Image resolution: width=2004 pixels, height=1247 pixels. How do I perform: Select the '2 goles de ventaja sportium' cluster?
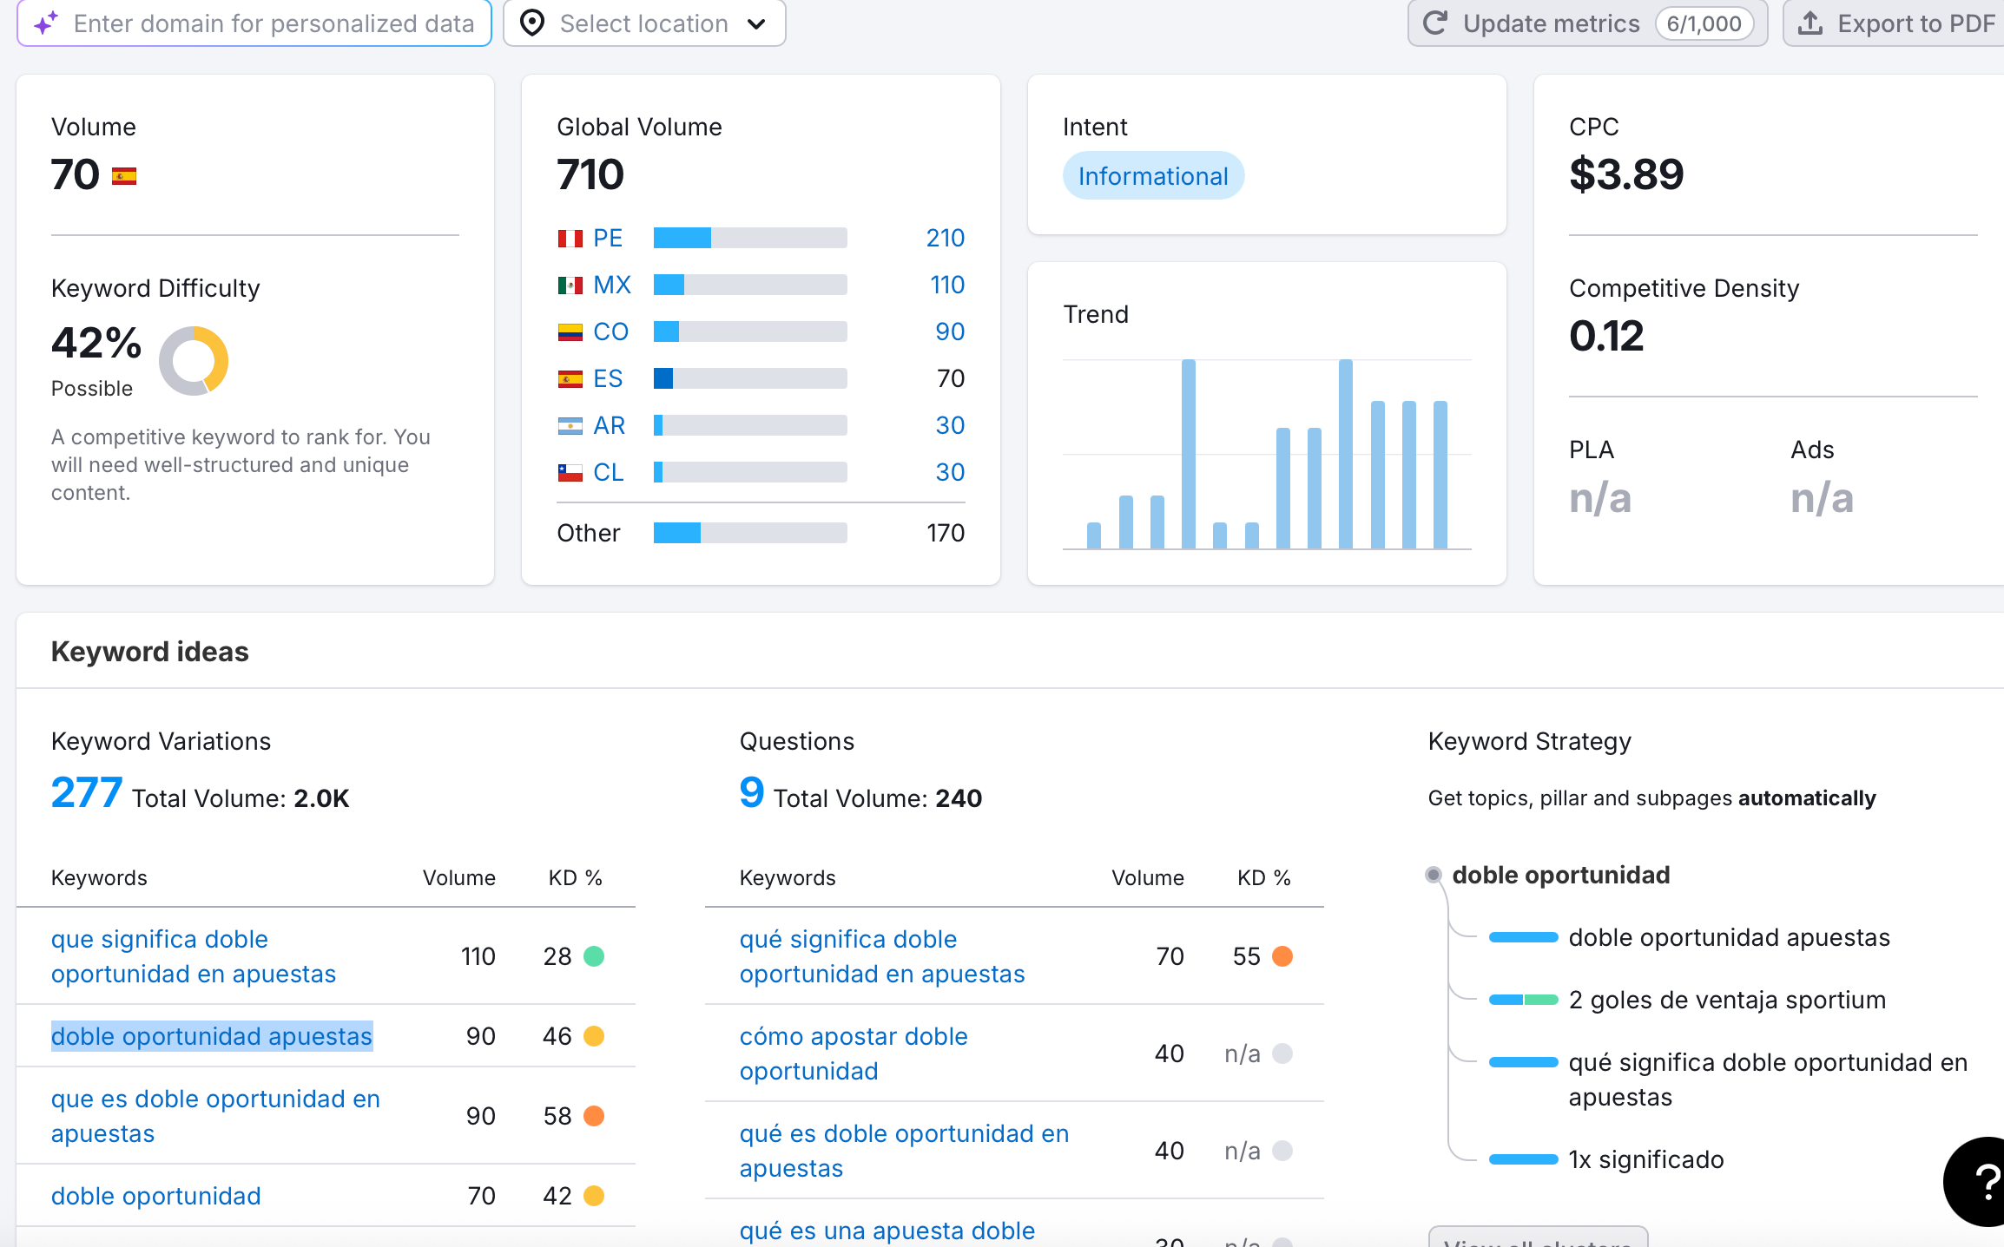1726,1000
